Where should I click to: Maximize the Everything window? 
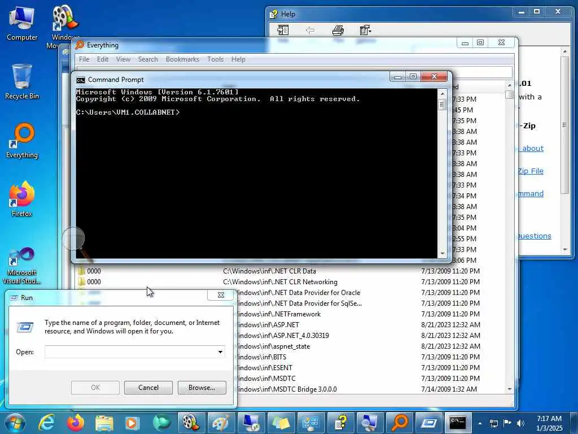click(480, 42)
